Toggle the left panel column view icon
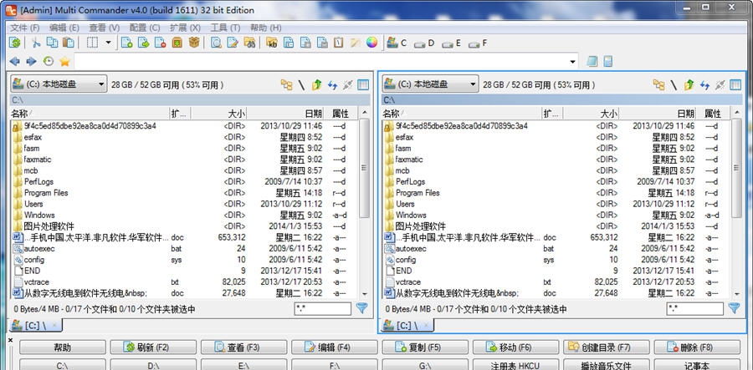This screenshot has height=370, width=753. click(x=363, y=85)
